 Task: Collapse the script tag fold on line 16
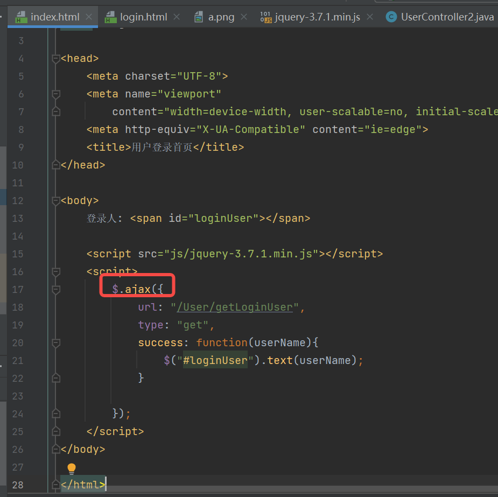point(56,272)
